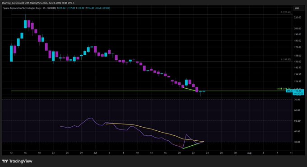This screenshot has height=167, width=307.
Task: Click the 29 date axis label
Action: pyautogui.click(x=81, y=153)
